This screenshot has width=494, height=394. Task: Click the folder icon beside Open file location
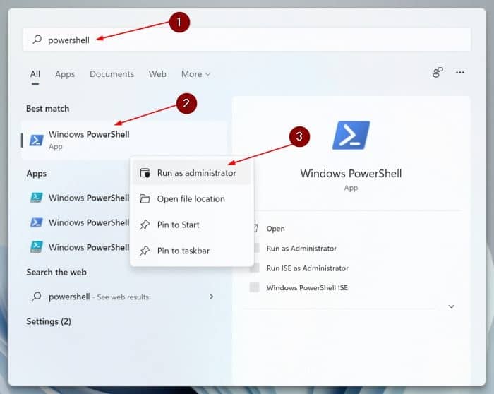[x=145, y=198]
